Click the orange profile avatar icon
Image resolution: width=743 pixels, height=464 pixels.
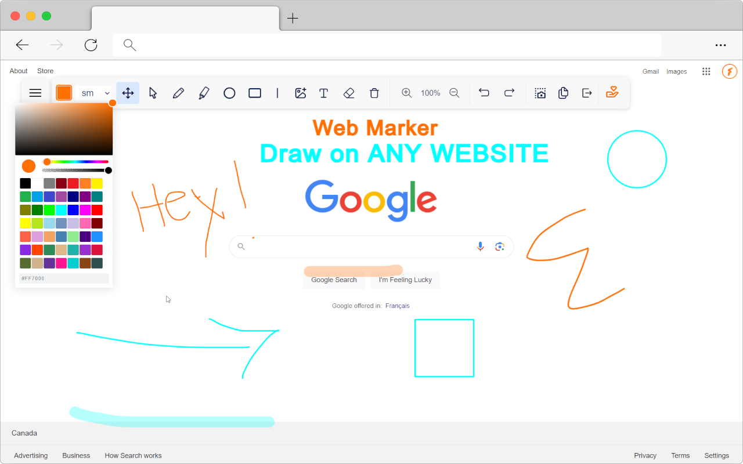click(730, 71)
